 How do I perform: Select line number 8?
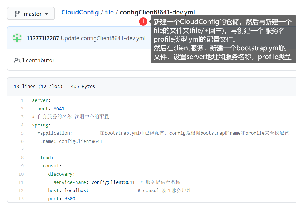[x=22, y=158]
